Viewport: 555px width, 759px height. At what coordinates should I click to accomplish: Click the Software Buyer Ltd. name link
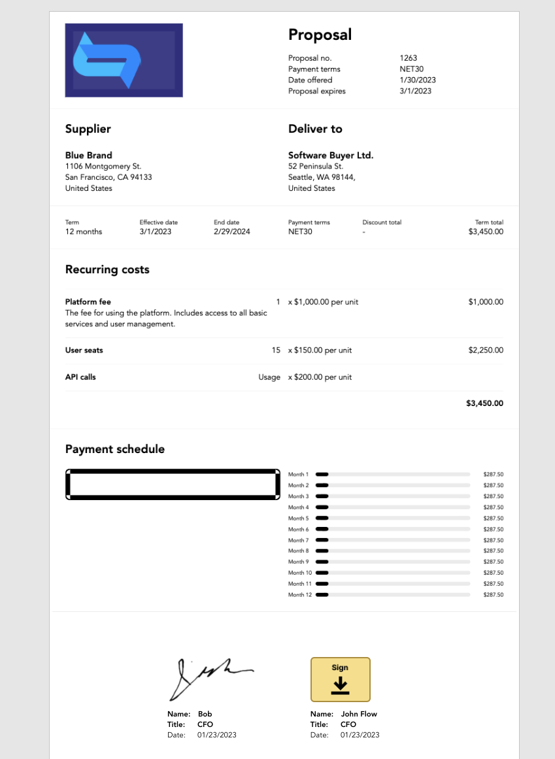point(330,155)
